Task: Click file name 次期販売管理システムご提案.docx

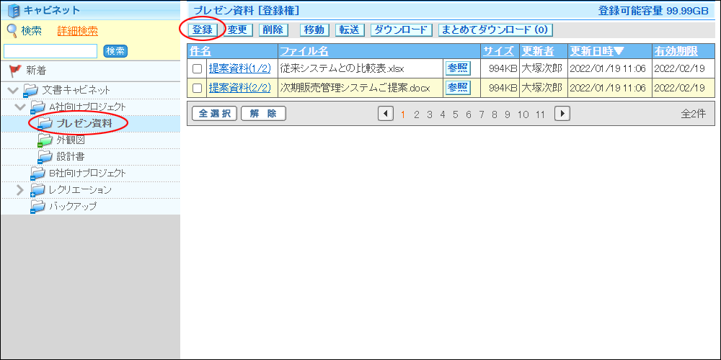Action: tap(355, 88)
